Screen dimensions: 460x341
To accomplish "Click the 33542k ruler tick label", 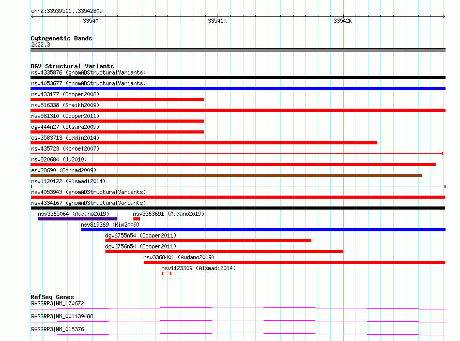I will 343,21.
